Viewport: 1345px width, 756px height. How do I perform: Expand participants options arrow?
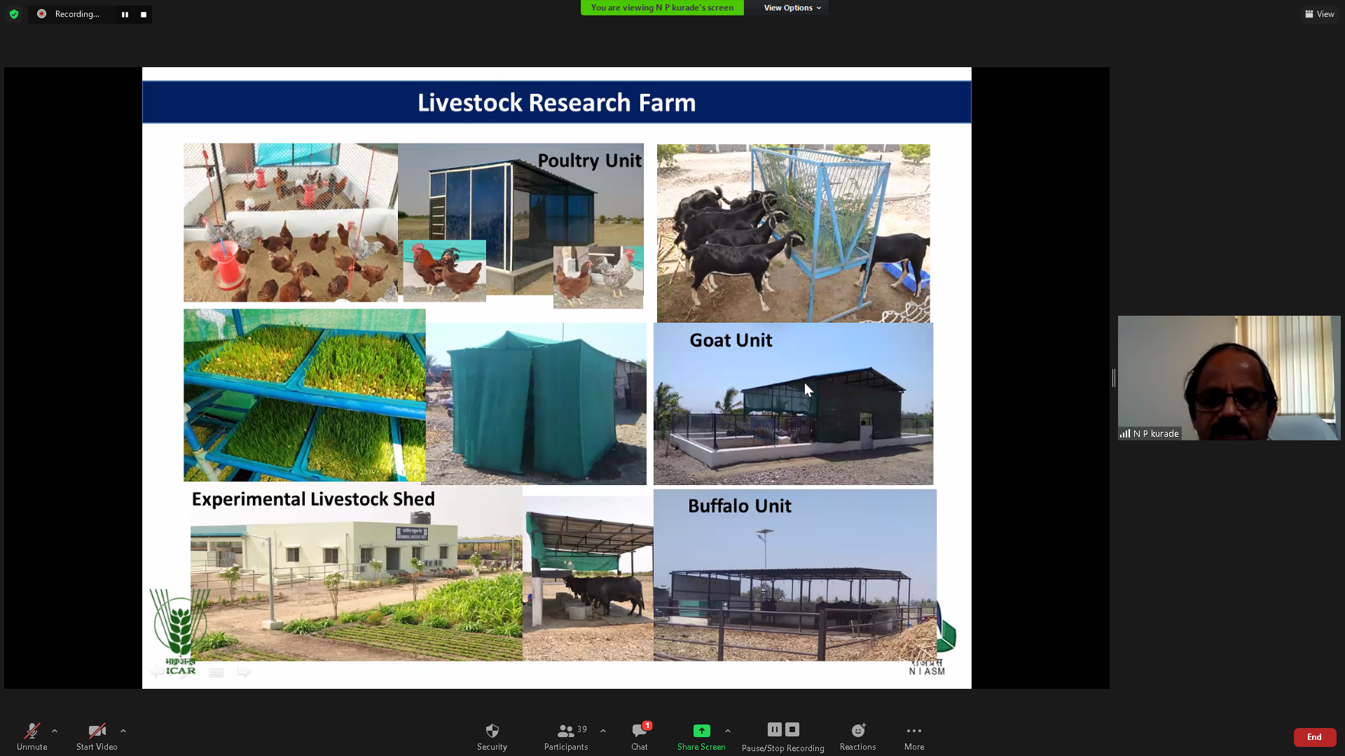603,731
